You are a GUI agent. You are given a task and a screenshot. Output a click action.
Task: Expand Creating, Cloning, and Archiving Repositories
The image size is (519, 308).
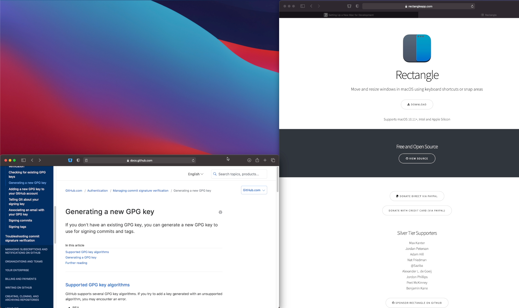tap(22, 298)
